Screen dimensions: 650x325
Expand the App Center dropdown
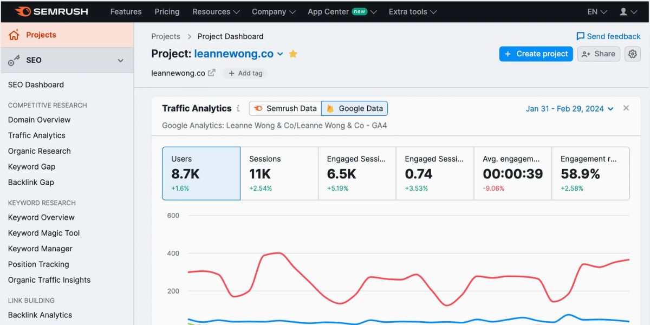coord(342,11)
